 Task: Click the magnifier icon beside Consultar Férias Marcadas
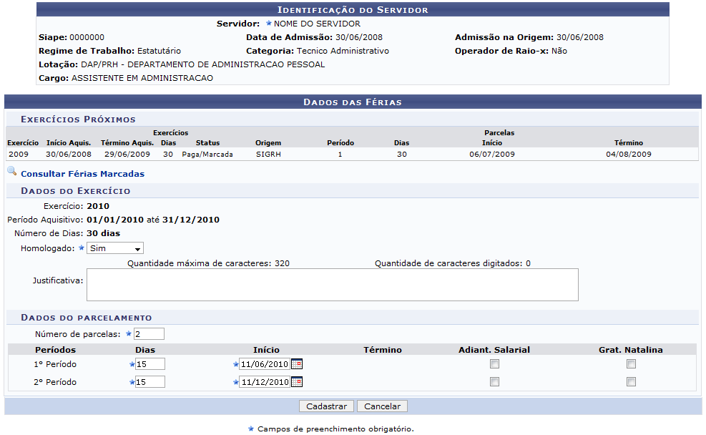pyautogui.click(x=11, y=172)
